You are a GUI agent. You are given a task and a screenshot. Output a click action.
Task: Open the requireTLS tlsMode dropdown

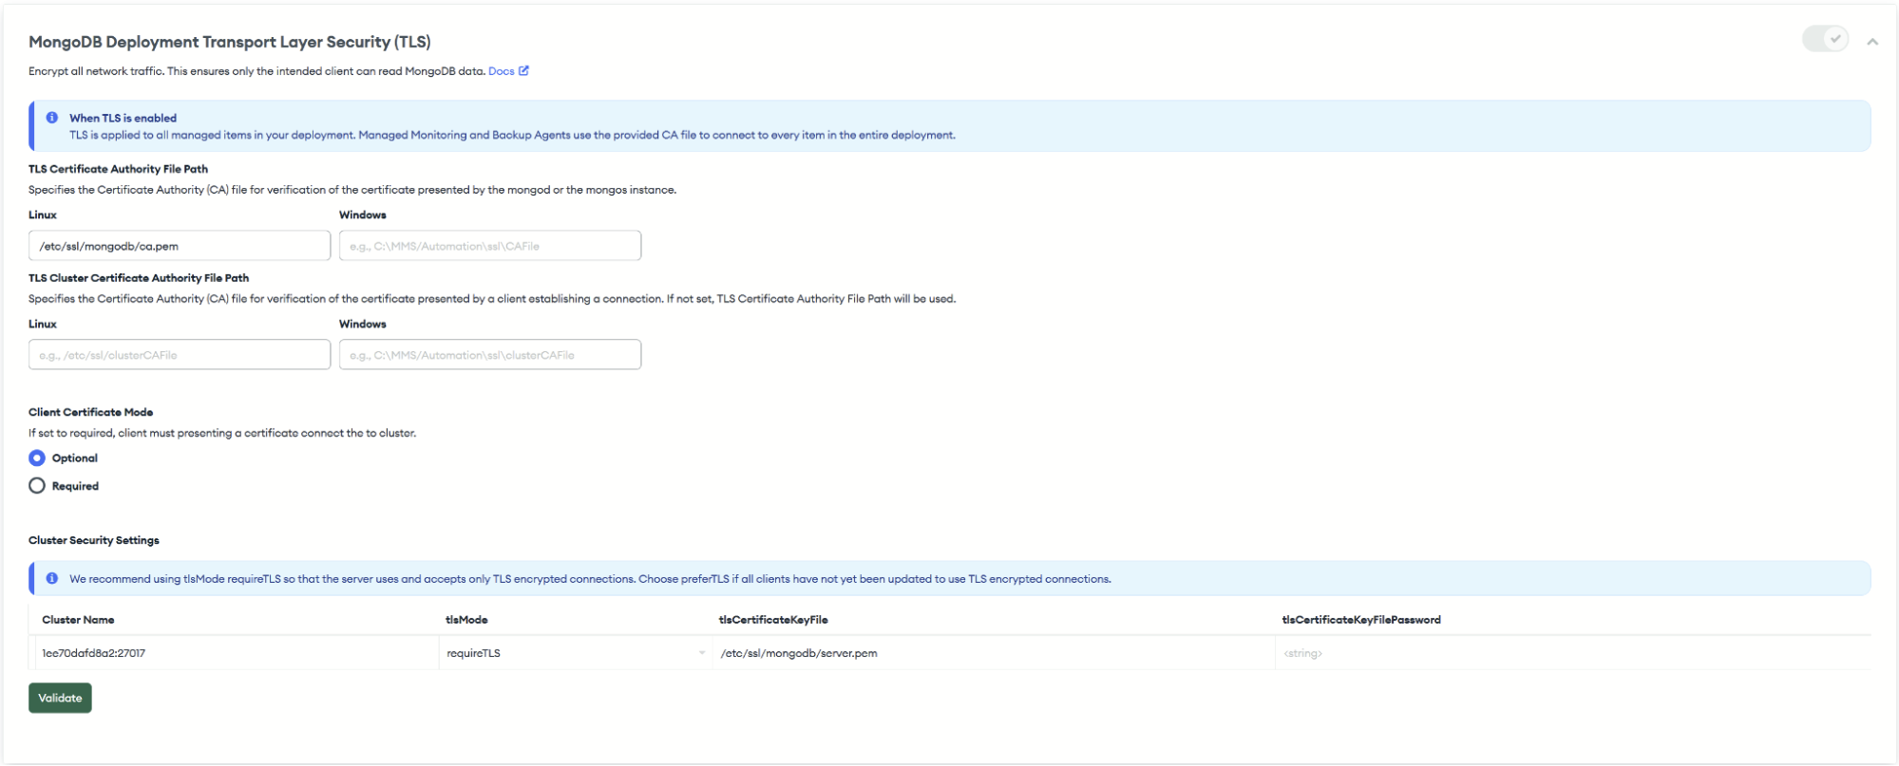point(575,653)
